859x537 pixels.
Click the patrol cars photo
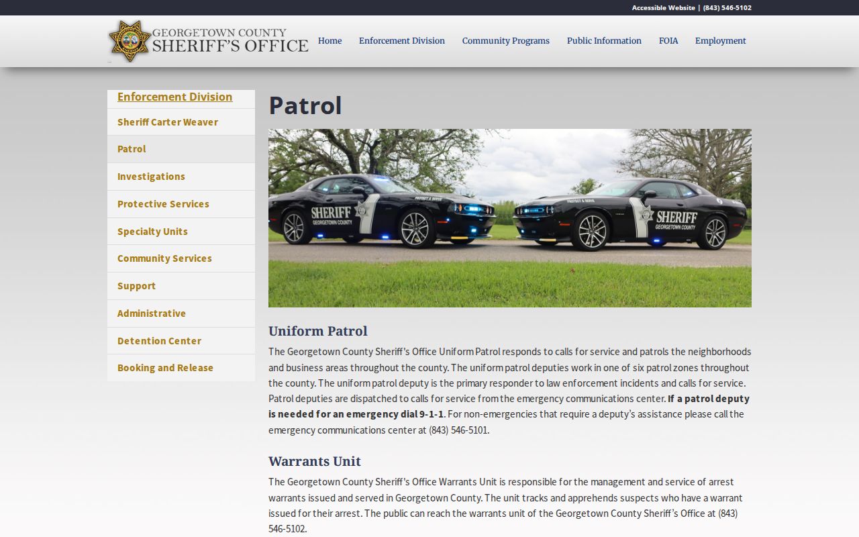[x=510, y=218]
